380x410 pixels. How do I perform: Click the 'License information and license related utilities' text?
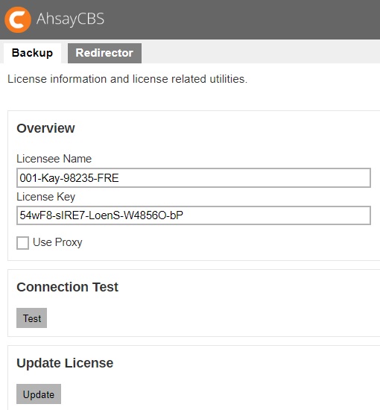(127, 79)
